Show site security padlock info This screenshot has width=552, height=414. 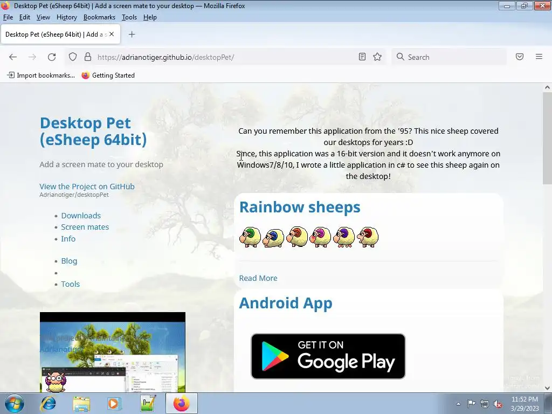pyautogui.click(x=88, y=57)
